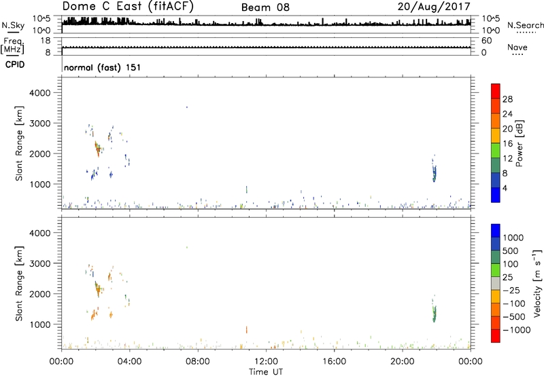Viewport: 544px width, 376px height.
Task: Click the '12:00' time tick label
Action: tap(266, 362)
